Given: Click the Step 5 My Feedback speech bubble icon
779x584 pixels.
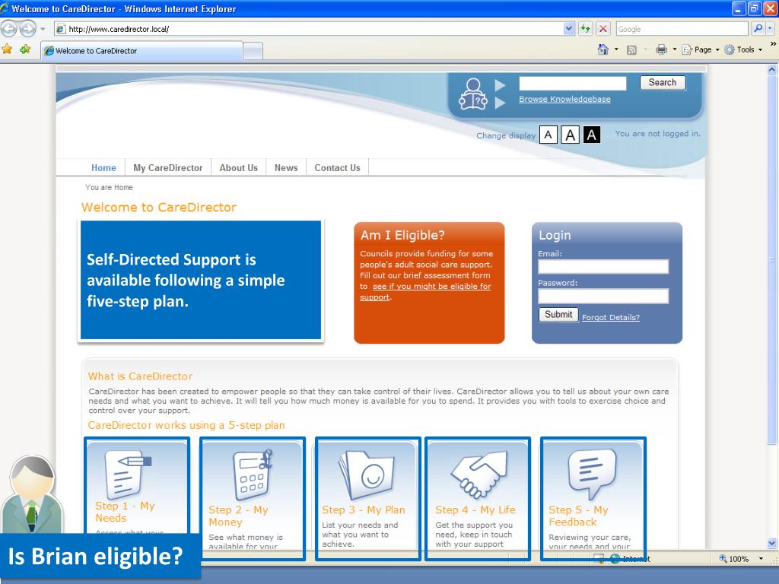Looking at the screenshot, I should click(592, 474).
